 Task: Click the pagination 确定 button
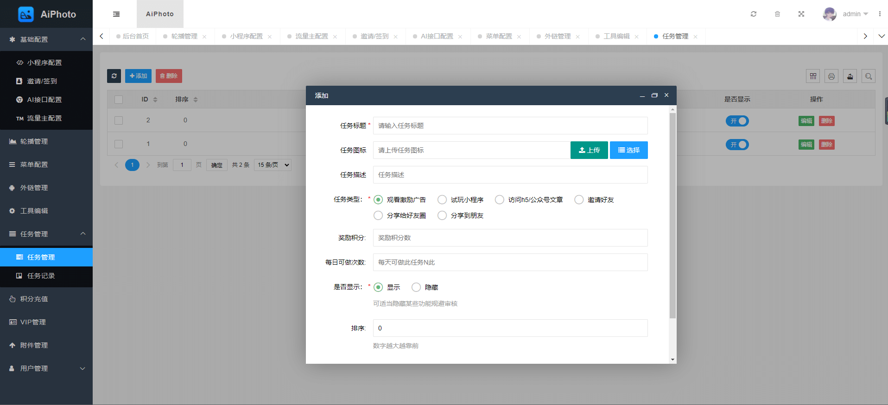pos(217,165)
